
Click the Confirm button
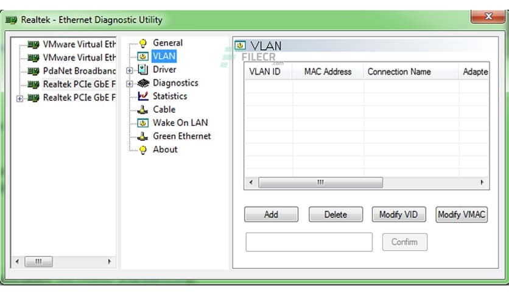click(x=404, y=242)
